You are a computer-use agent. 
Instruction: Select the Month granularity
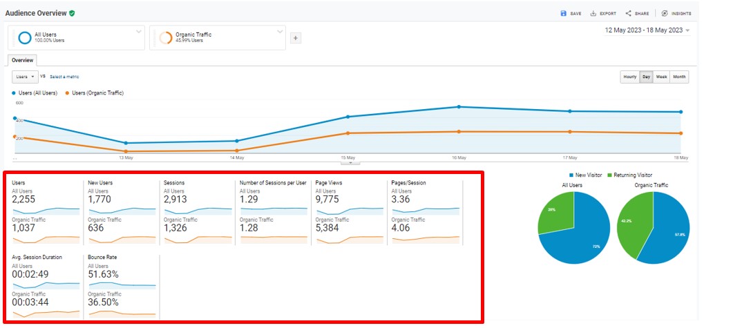point(679,77)
